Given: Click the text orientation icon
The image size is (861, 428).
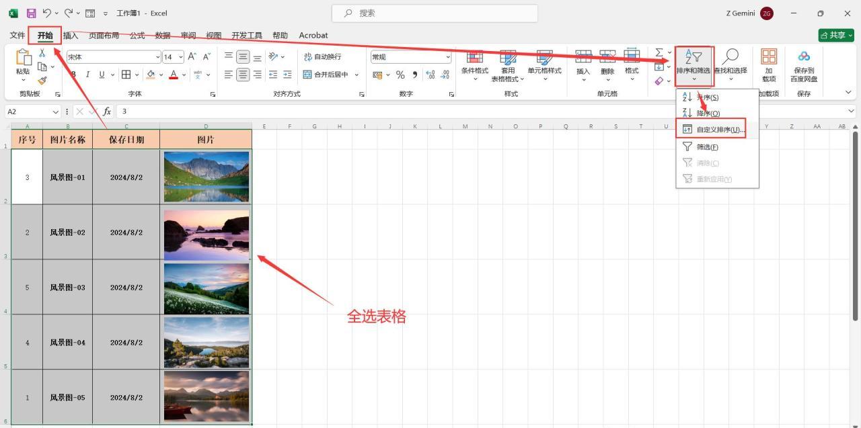Looking at the screenshot, I should click(273, 57).
